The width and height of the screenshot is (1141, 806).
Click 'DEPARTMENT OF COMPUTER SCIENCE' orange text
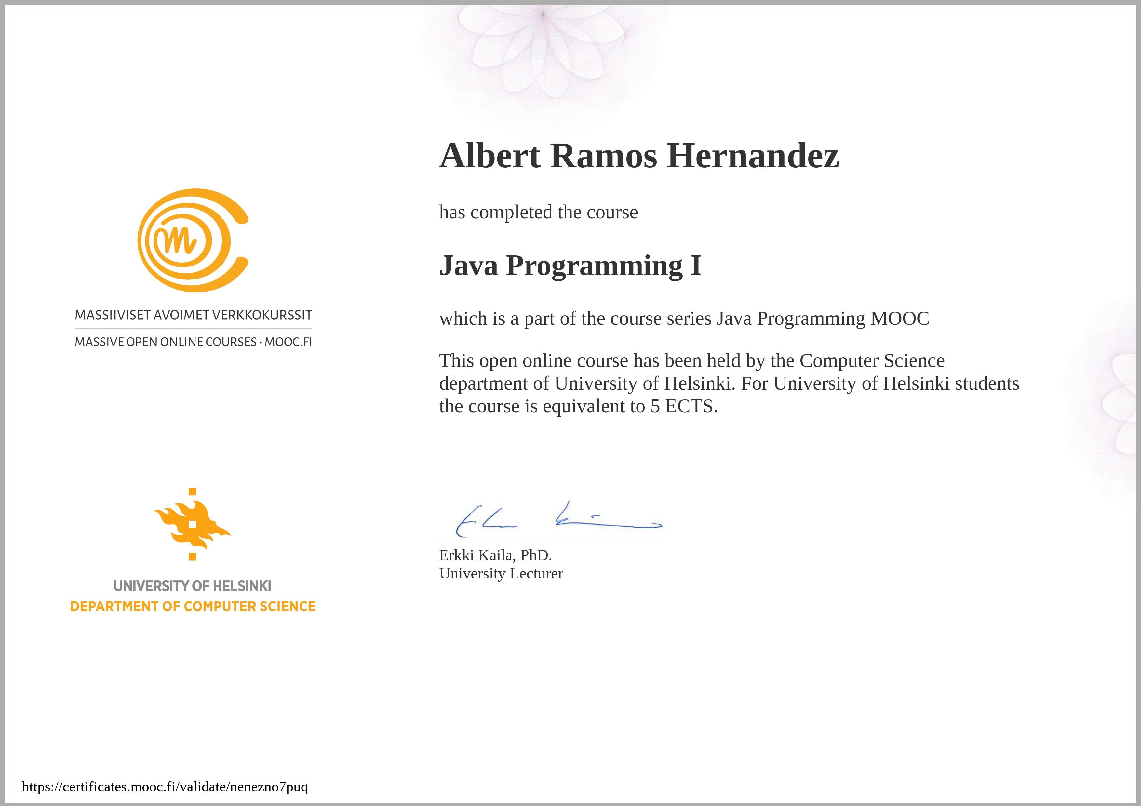193,606
